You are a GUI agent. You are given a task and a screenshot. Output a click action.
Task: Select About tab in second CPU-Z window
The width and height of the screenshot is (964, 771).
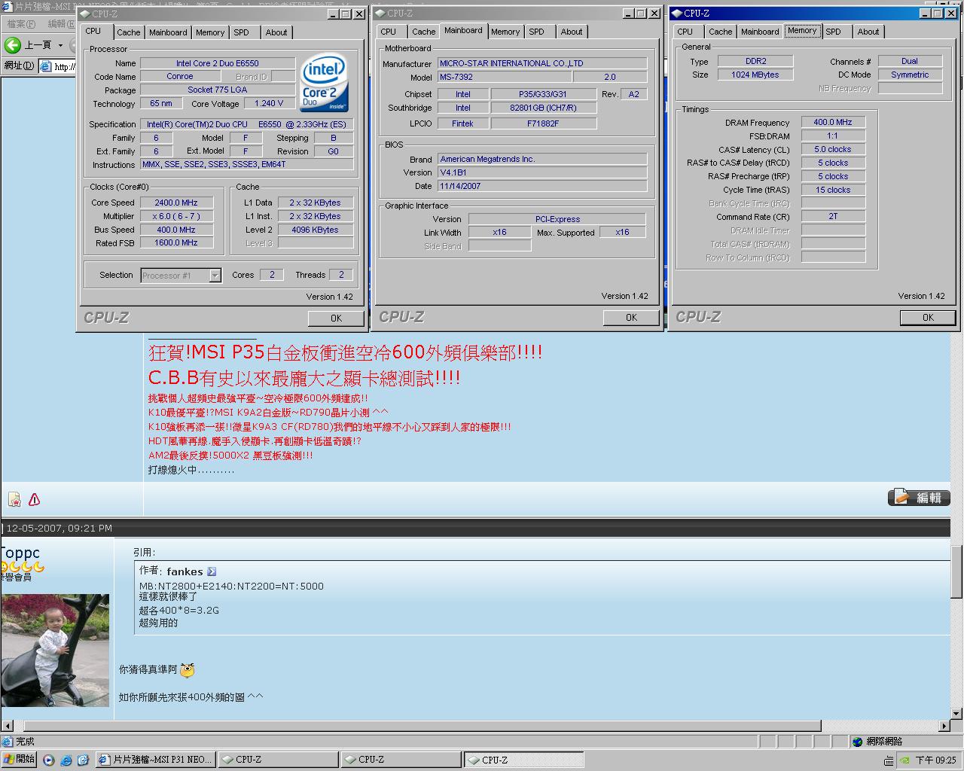tap(572, 32)
